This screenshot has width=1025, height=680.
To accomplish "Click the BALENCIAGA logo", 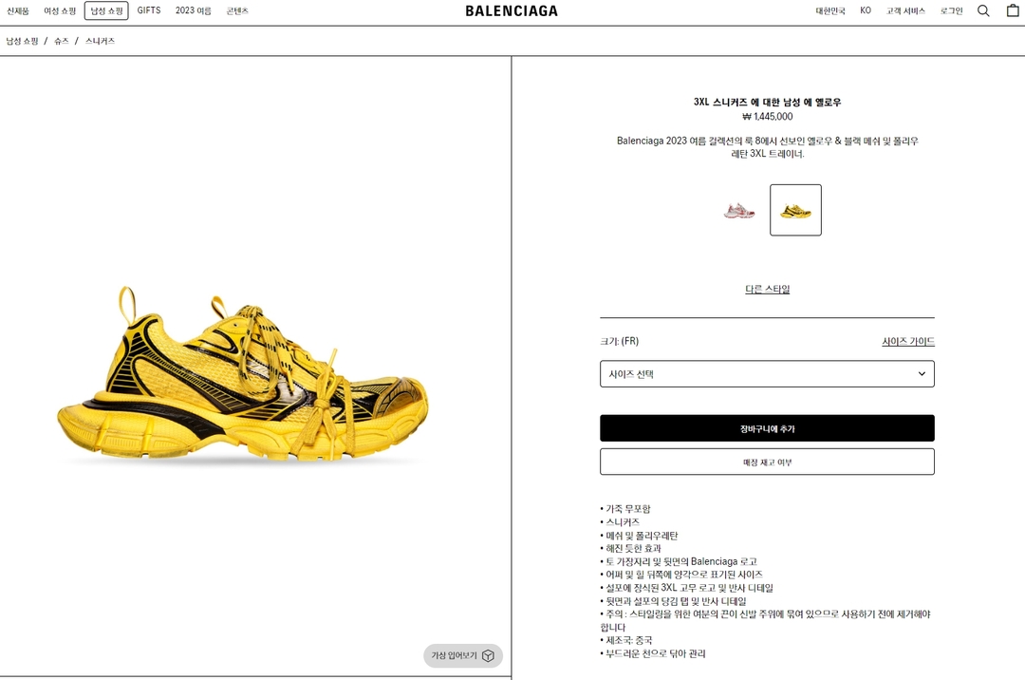I will tap(512, 11).
